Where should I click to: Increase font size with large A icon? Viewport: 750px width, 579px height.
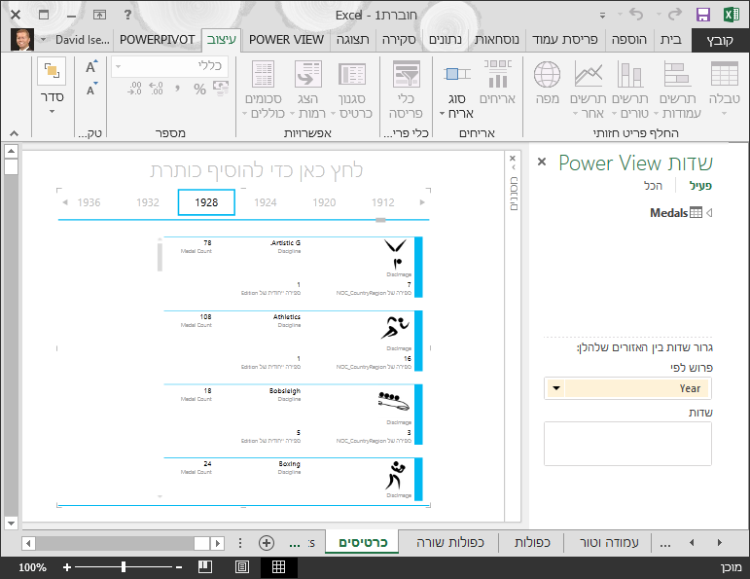coord(91,66)
